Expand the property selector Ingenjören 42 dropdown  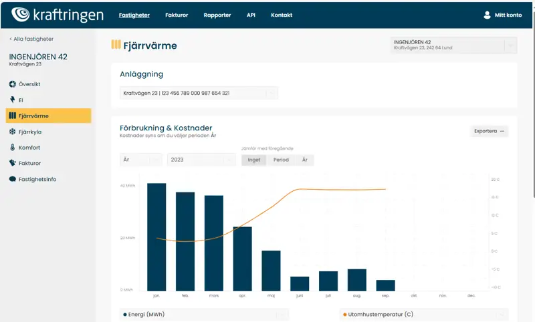coord(454,45)
